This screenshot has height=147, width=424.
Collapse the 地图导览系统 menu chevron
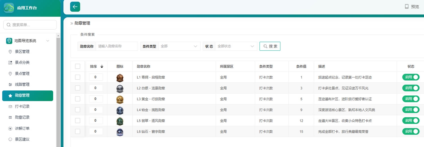click(48, 41)
